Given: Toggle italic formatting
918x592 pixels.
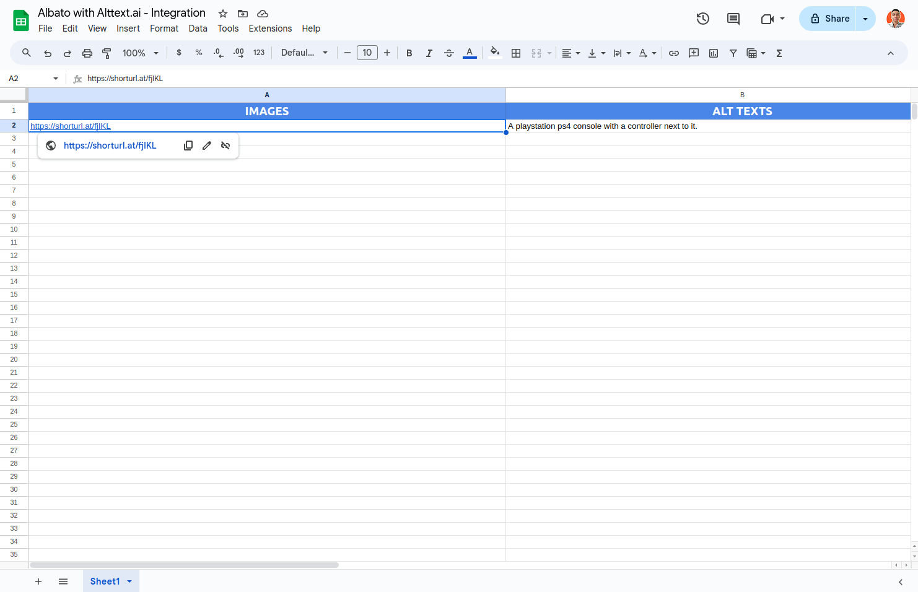Looking at the screenshot, I should click(x=429, y=53).
